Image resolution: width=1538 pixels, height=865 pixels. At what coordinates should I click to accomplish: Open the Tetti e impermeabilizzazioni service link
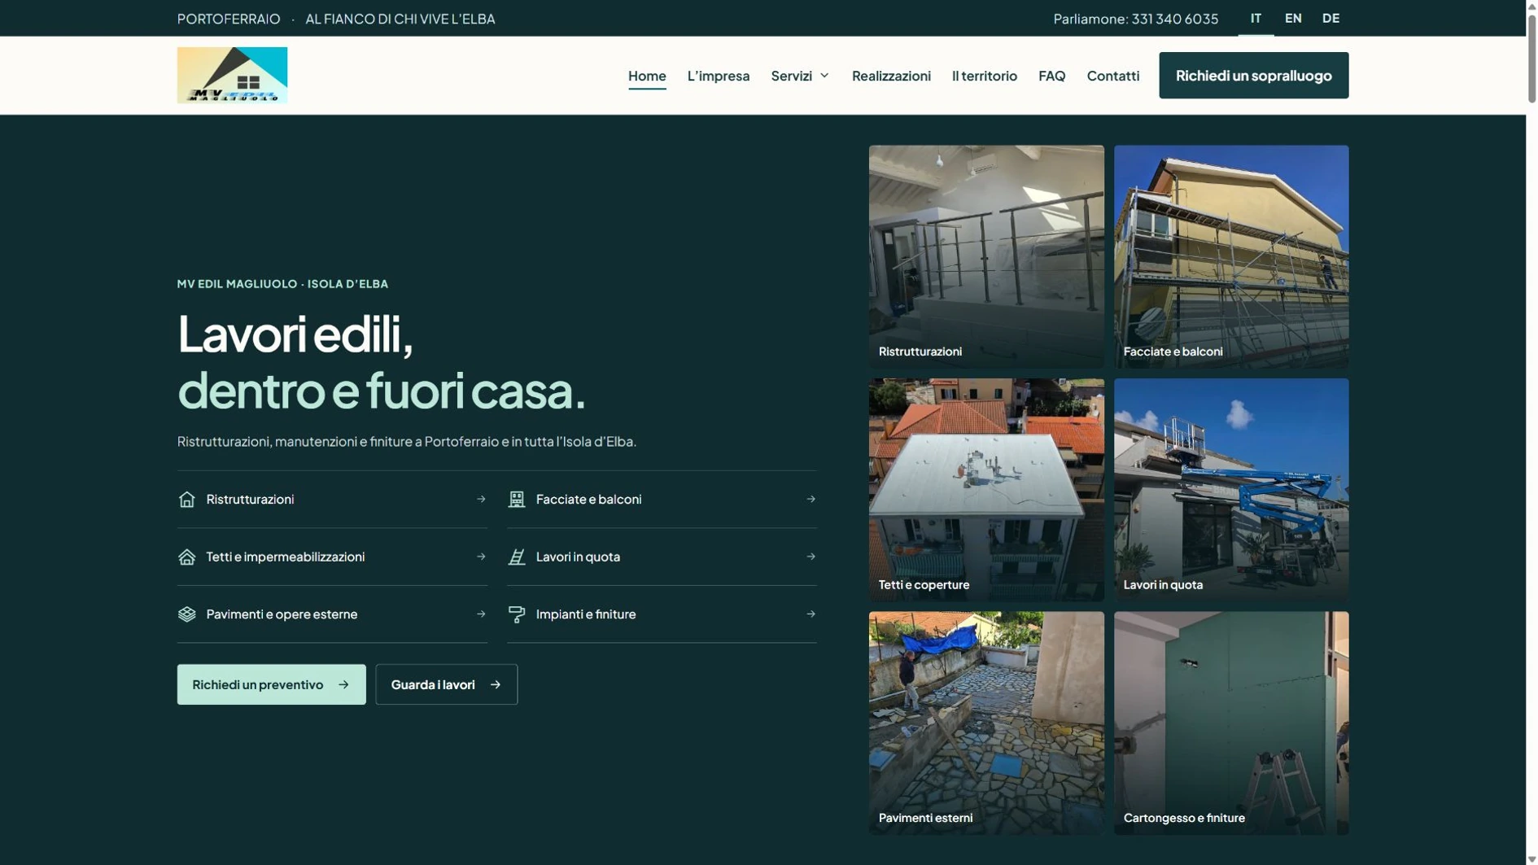point(332,557)
